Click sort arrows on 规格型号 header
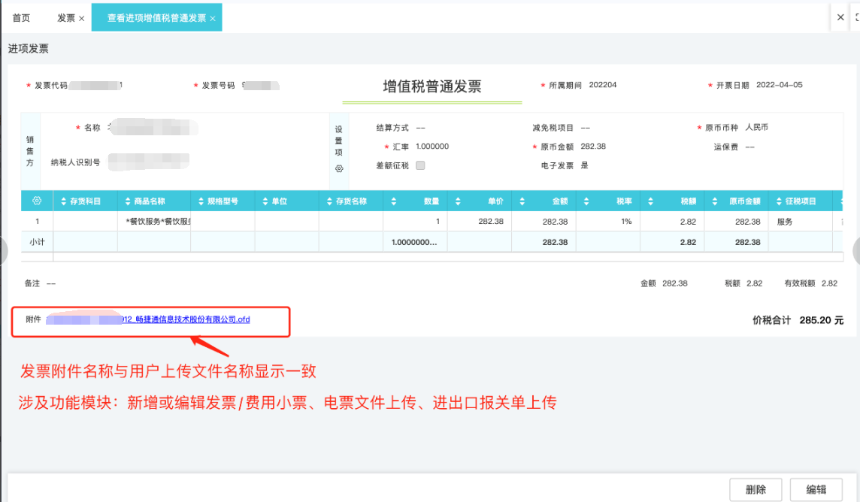860x502 pixels. coord(200,201)
